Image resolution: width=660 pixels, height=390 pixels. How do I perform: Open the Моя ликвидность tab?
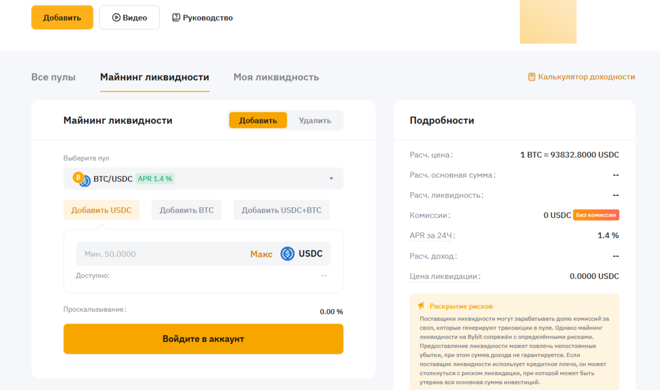pos(276,77)
